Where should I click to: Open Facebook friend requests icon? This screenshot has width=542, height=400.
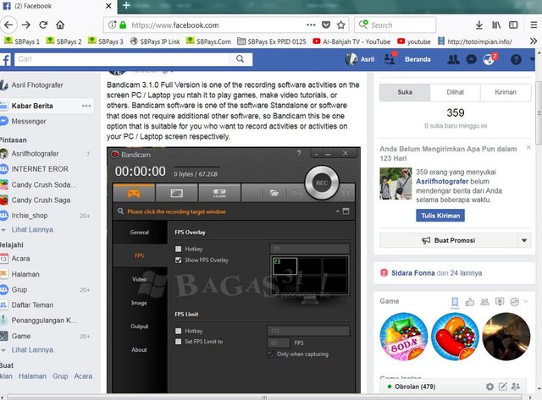[453, 59]
